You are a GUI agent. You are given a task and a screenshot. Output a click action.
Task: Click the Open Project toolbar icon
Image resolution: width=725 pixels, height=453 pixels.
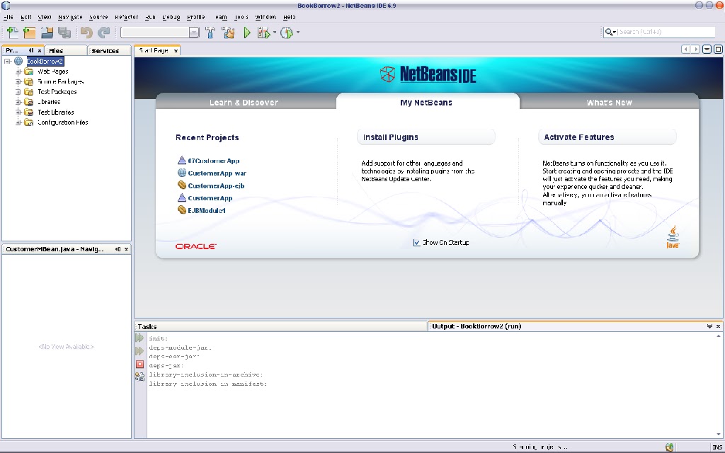point(47,33)
